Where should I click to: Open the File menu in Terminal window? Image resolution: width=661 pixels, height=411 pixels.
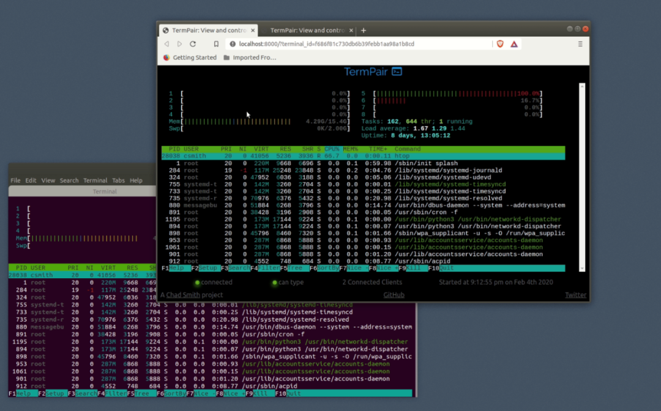pyautogui.click(x=15, y=180)
